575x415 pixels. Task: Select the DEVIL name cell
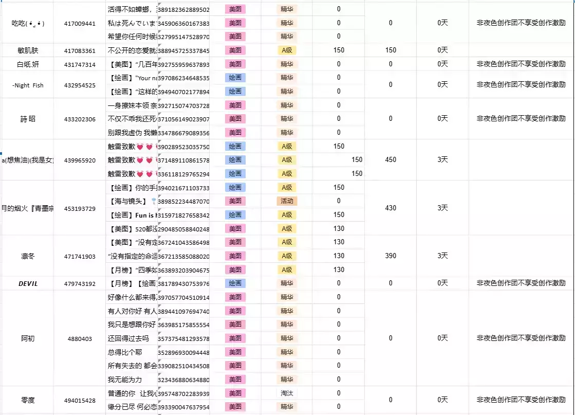coord(28,284)
